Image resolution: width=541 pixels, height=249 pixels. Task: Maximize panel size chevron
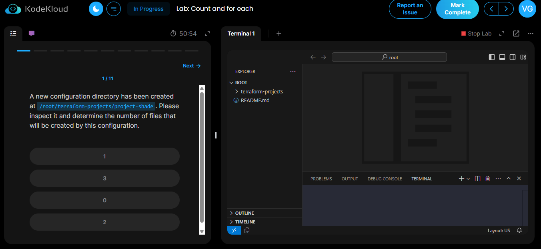[509, 179]
